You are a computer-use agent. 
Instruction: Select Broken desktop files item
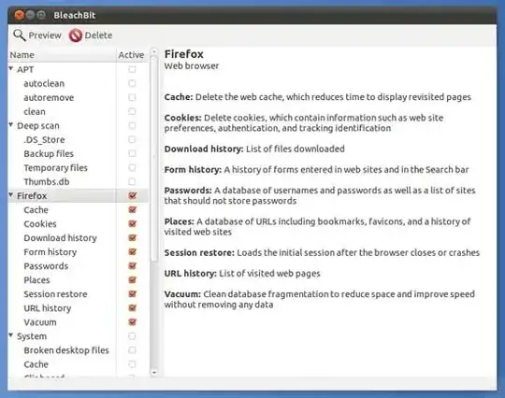point(66,350)
